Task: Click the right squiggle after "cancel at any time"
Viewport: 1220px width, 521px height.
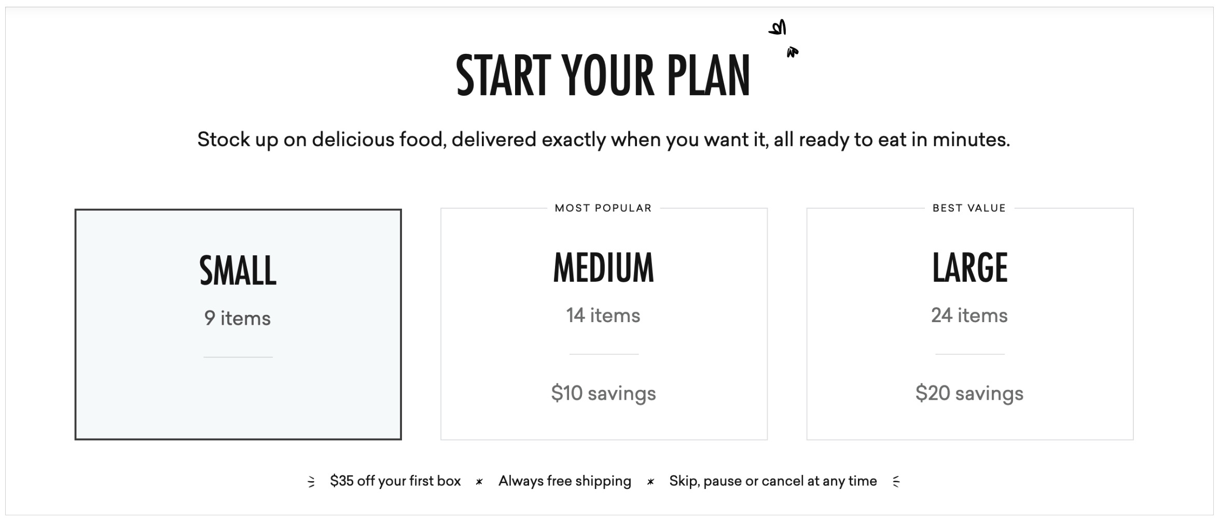Action: 896,482
